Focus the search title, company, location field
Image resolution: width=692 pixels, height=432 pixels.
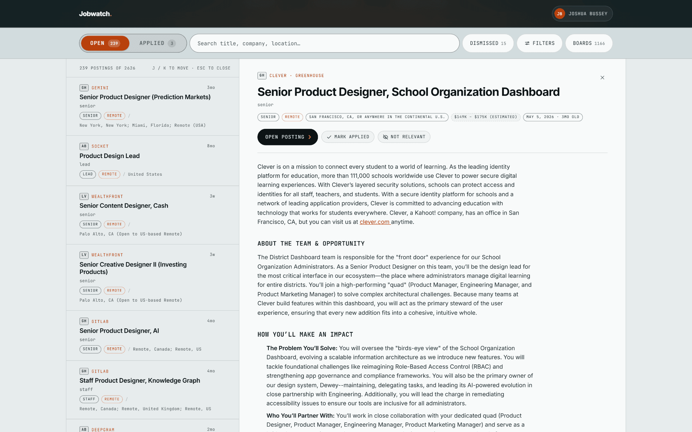point(324,43)
